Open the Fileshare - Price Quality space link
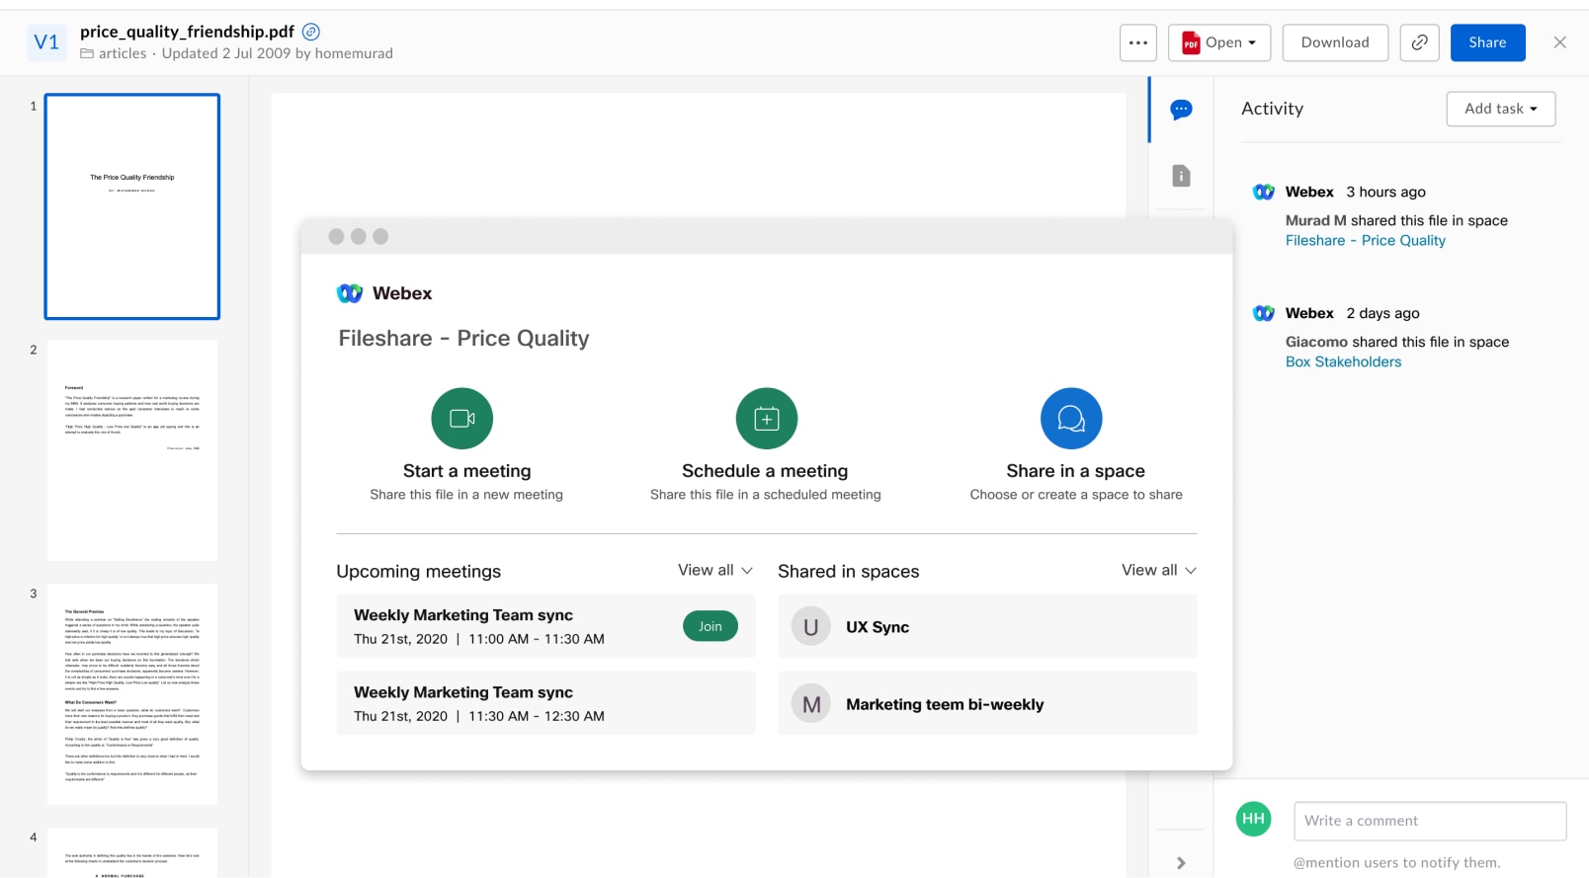The height and width of the screenshot is (878, 1589). coord(1365,240)
